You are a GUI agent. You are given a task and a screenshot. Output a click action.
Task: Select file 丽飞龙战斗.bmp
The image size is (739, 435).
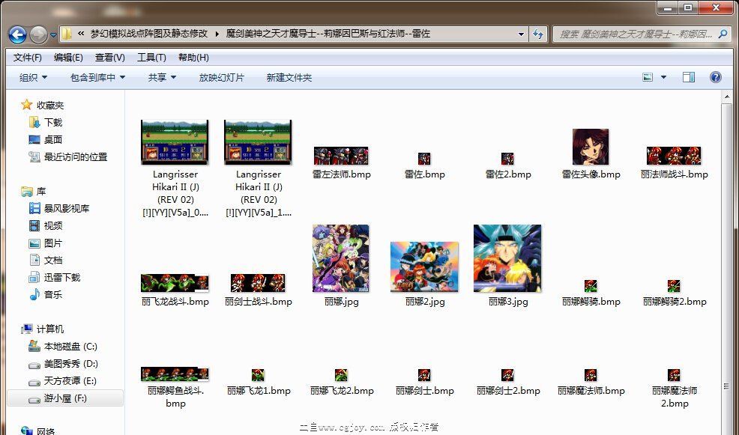pyautogui.click(x=175, y=290)
